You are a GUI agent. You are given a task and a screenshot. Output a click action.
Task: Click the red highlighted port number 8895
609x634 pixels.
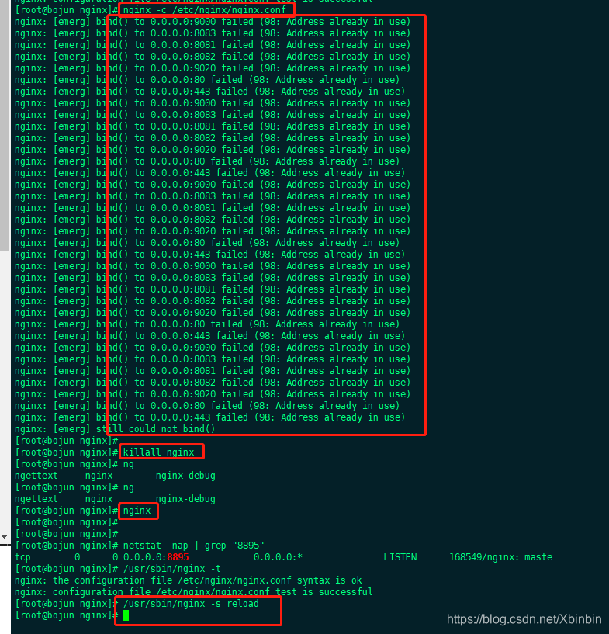[x=178, y=557]
